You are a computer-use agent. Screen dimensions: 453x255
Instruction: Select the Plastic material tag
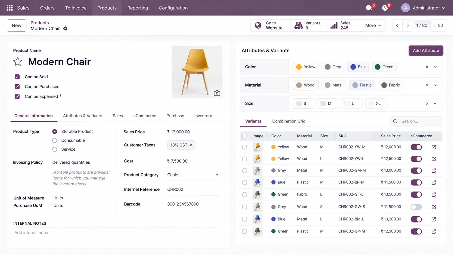(x=362, y=85)
